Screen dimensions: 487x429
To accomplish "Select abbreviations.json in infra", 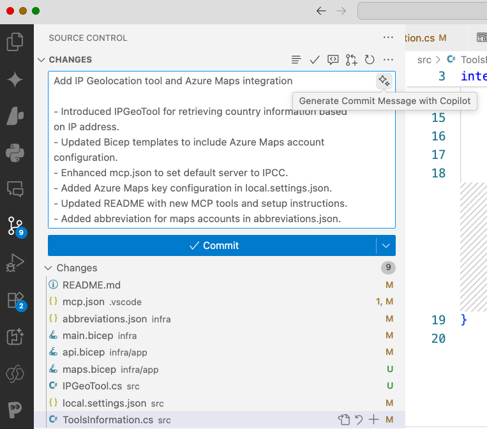I will pos(220,319).
